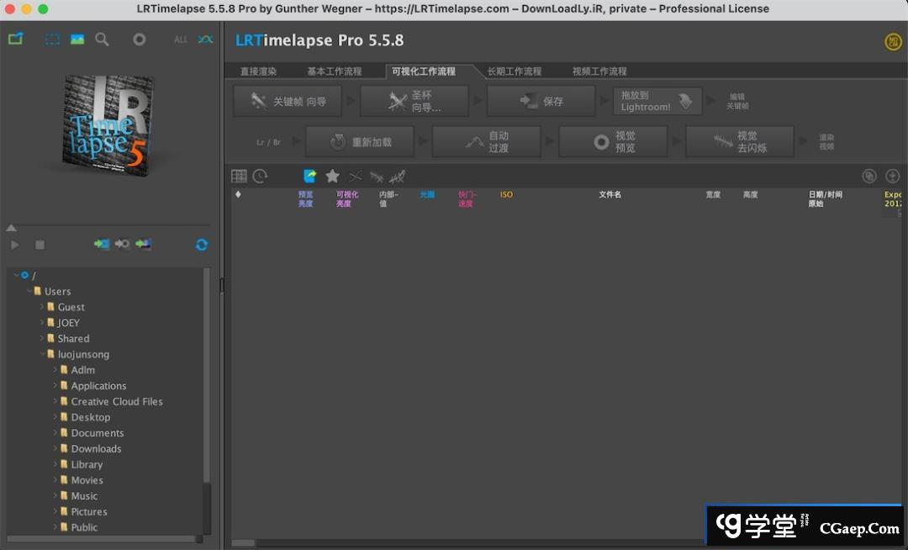Expand the Guest folder in the tree
908x550 pixels.
tap(42, 308)
